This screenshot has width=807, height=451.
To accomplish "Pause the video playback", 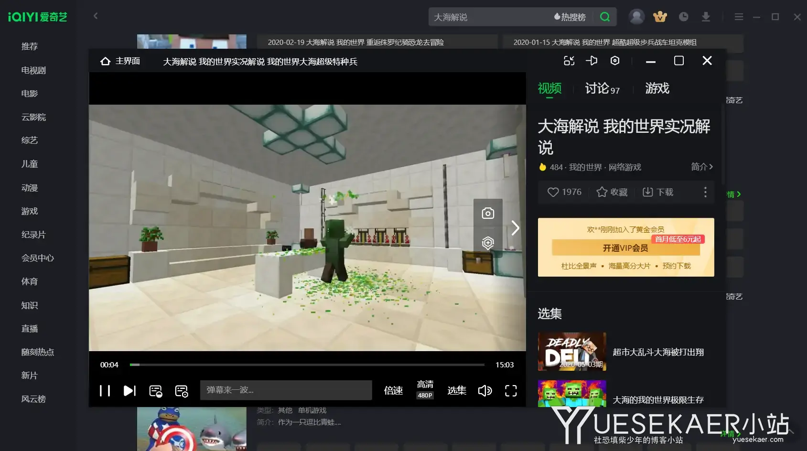I will tap(105, 391).
